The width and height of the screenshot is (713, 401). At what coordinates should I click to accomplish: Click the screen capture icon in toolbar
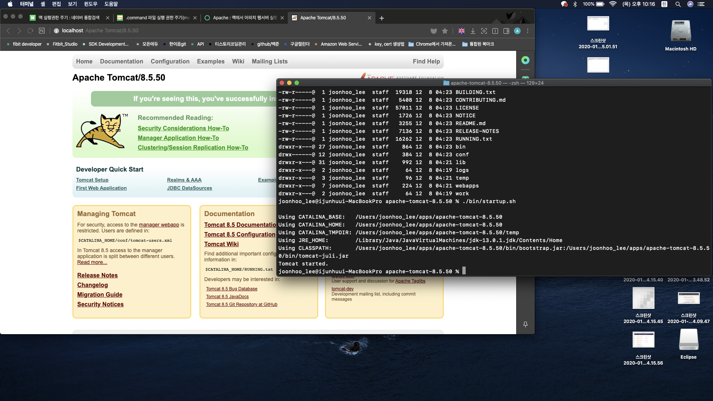(x=484, y=31)
